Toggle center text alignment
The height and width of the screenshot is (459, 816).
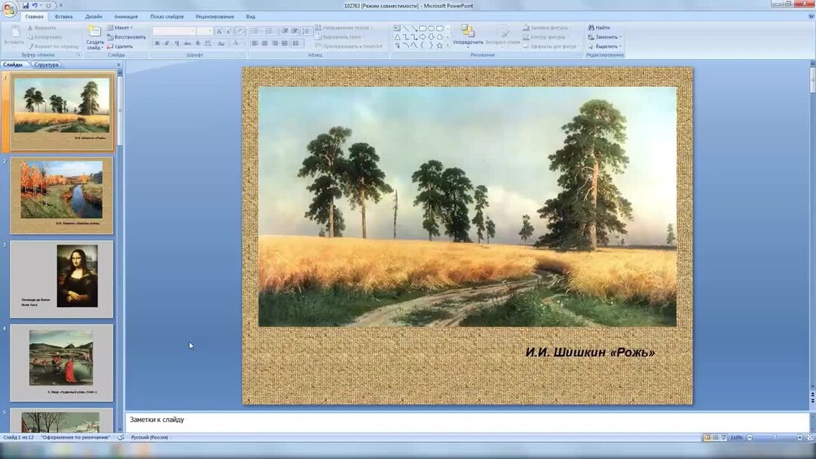(x=265, y=44)
